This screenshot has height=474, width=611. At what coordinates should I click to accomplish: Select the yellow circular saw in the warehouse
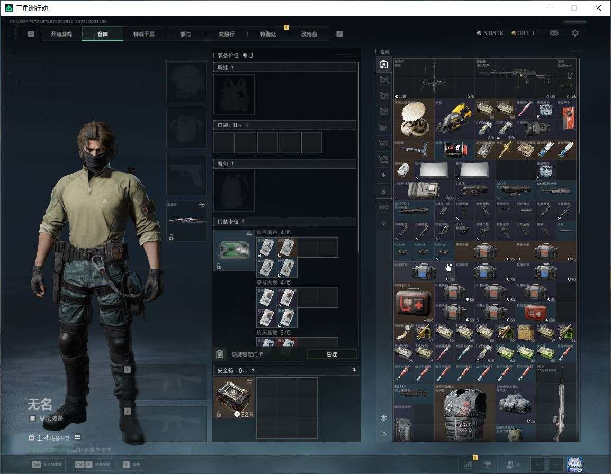click(454, 118)
